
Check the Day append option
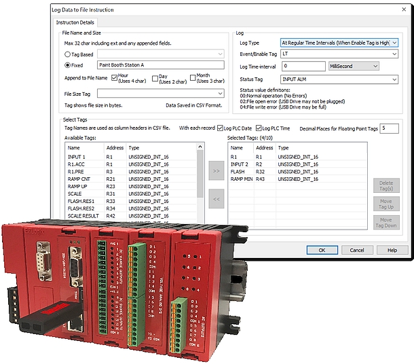(x=155, y=78)
